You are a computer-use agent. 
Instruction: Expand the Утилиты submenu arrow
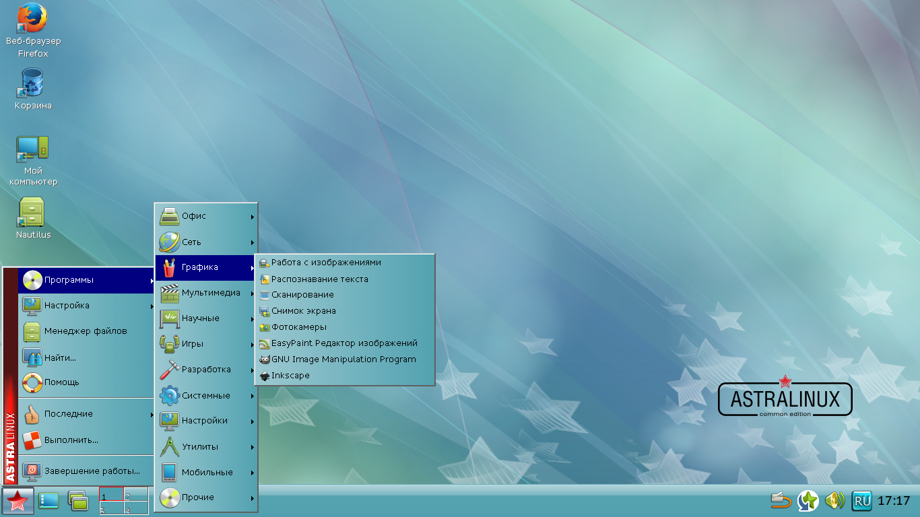pyautogui.click(x=253, y=447)
